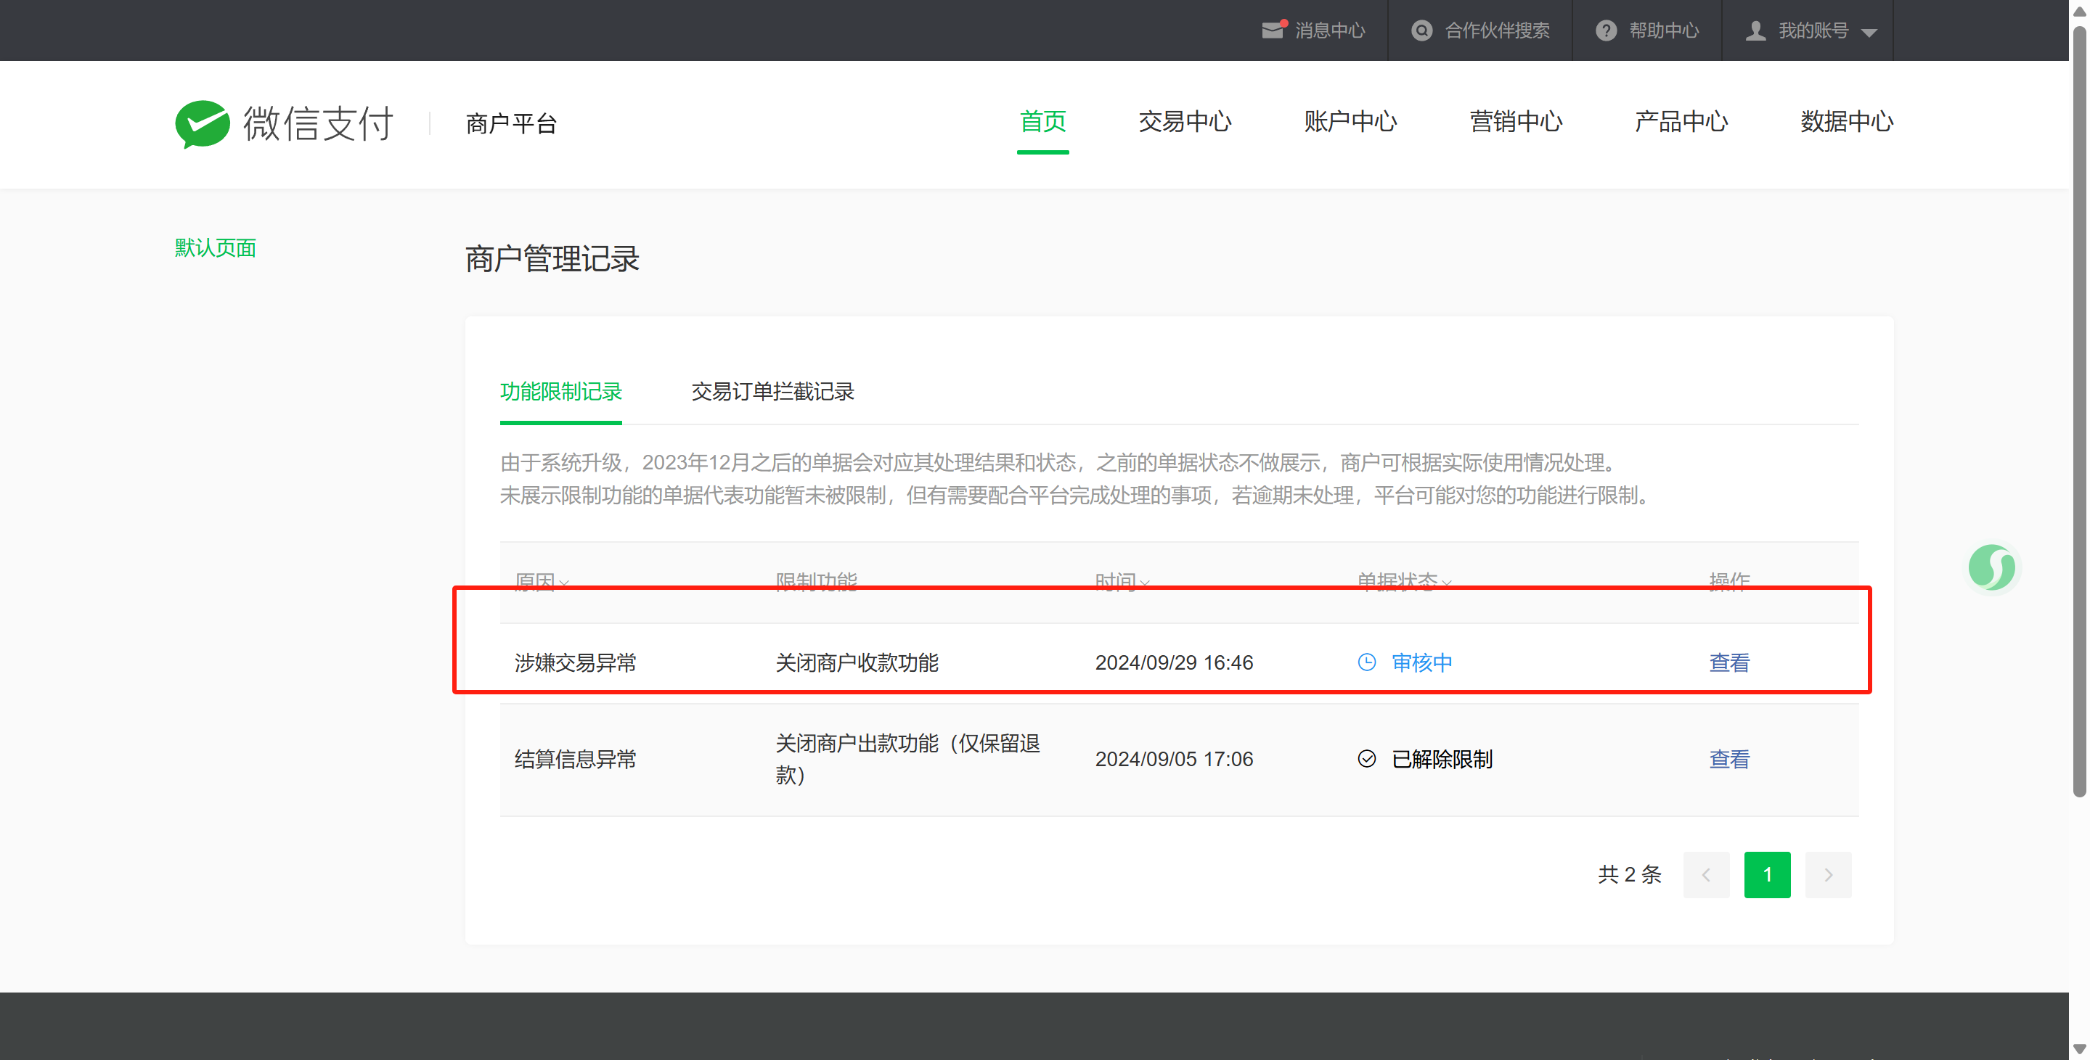Switch to the 交易订单拦截记录 tab
This screenshot has width=2090, height=1060.
772,392
